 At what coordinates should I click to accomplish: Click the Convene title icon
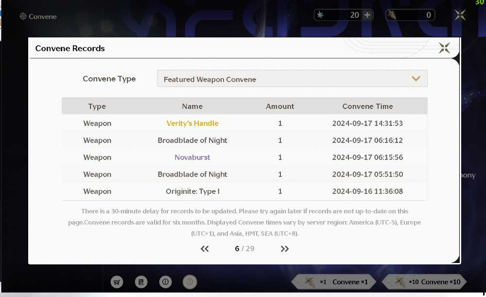pyautogui.click(x=23, y=17)
